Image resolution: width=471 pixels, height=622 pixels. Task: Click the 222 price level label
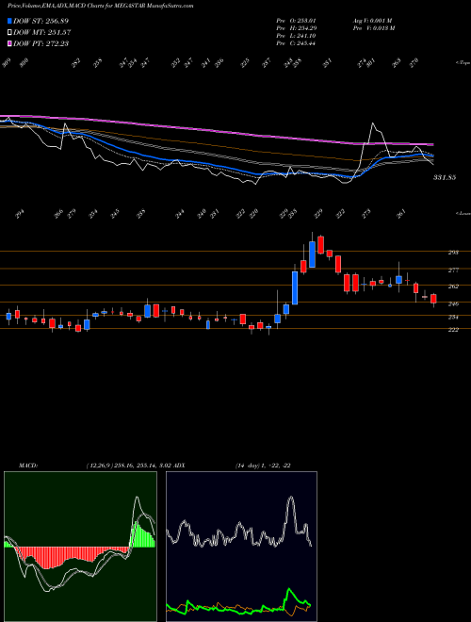point(453,330)
